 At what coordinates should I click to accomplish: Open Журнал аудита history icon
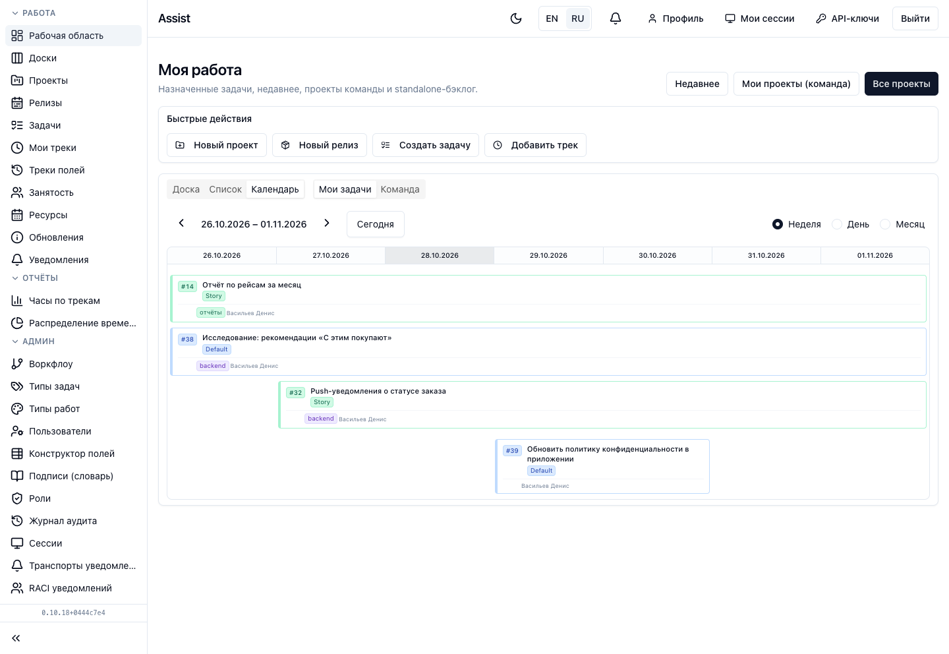tap(17, 521)
